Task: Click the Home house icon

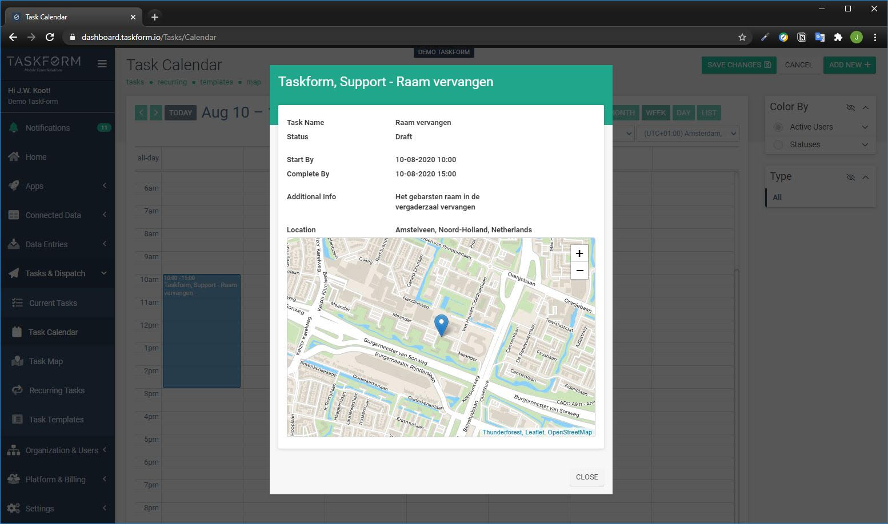Action: click(x=14, y=156)
